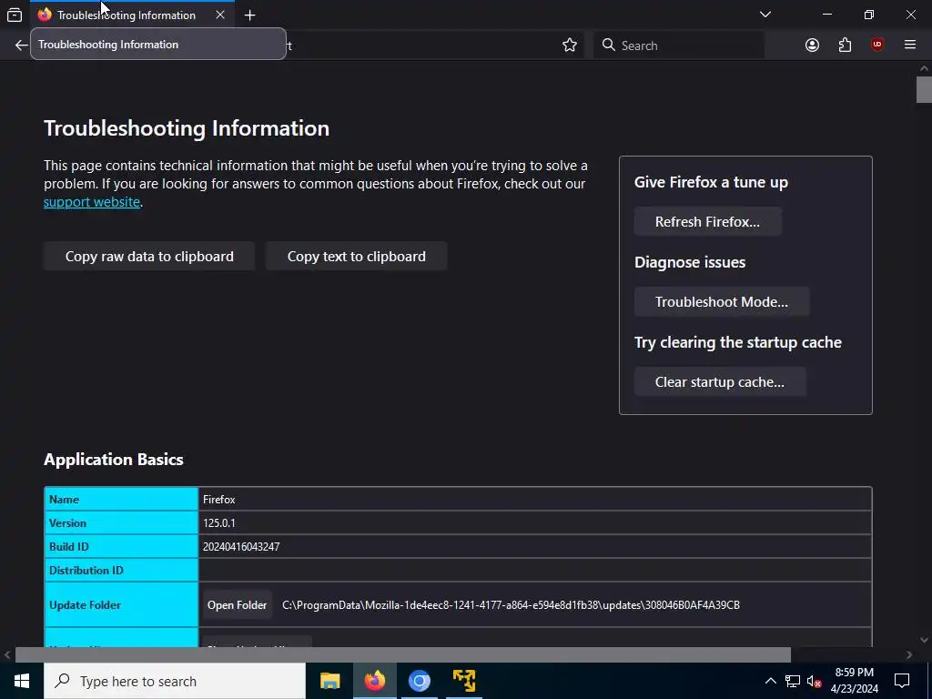Open the Windows Start menu
The height and width of the screenshot is (699, 932).
pyautogui.click(x=22, y=681)
